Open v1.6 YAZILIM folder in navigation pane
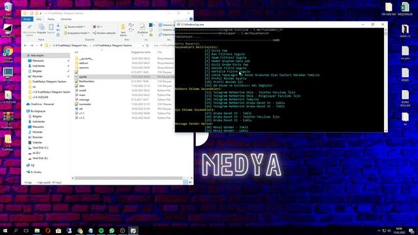418x235 pixels. [x=40, y=97]
